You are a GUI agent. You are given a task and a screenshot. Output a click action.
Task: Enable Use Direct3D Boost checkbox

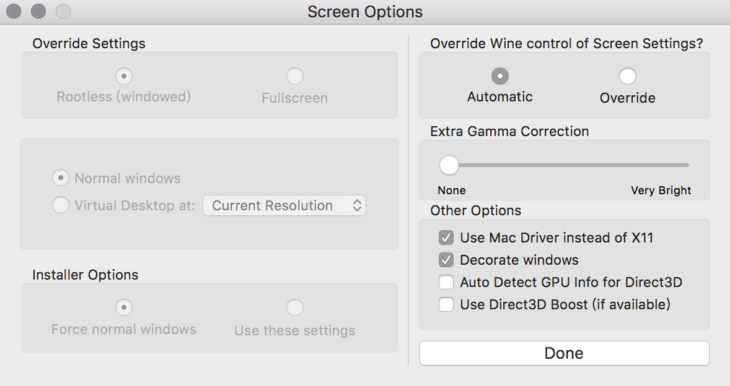click(x=446, y=304)
